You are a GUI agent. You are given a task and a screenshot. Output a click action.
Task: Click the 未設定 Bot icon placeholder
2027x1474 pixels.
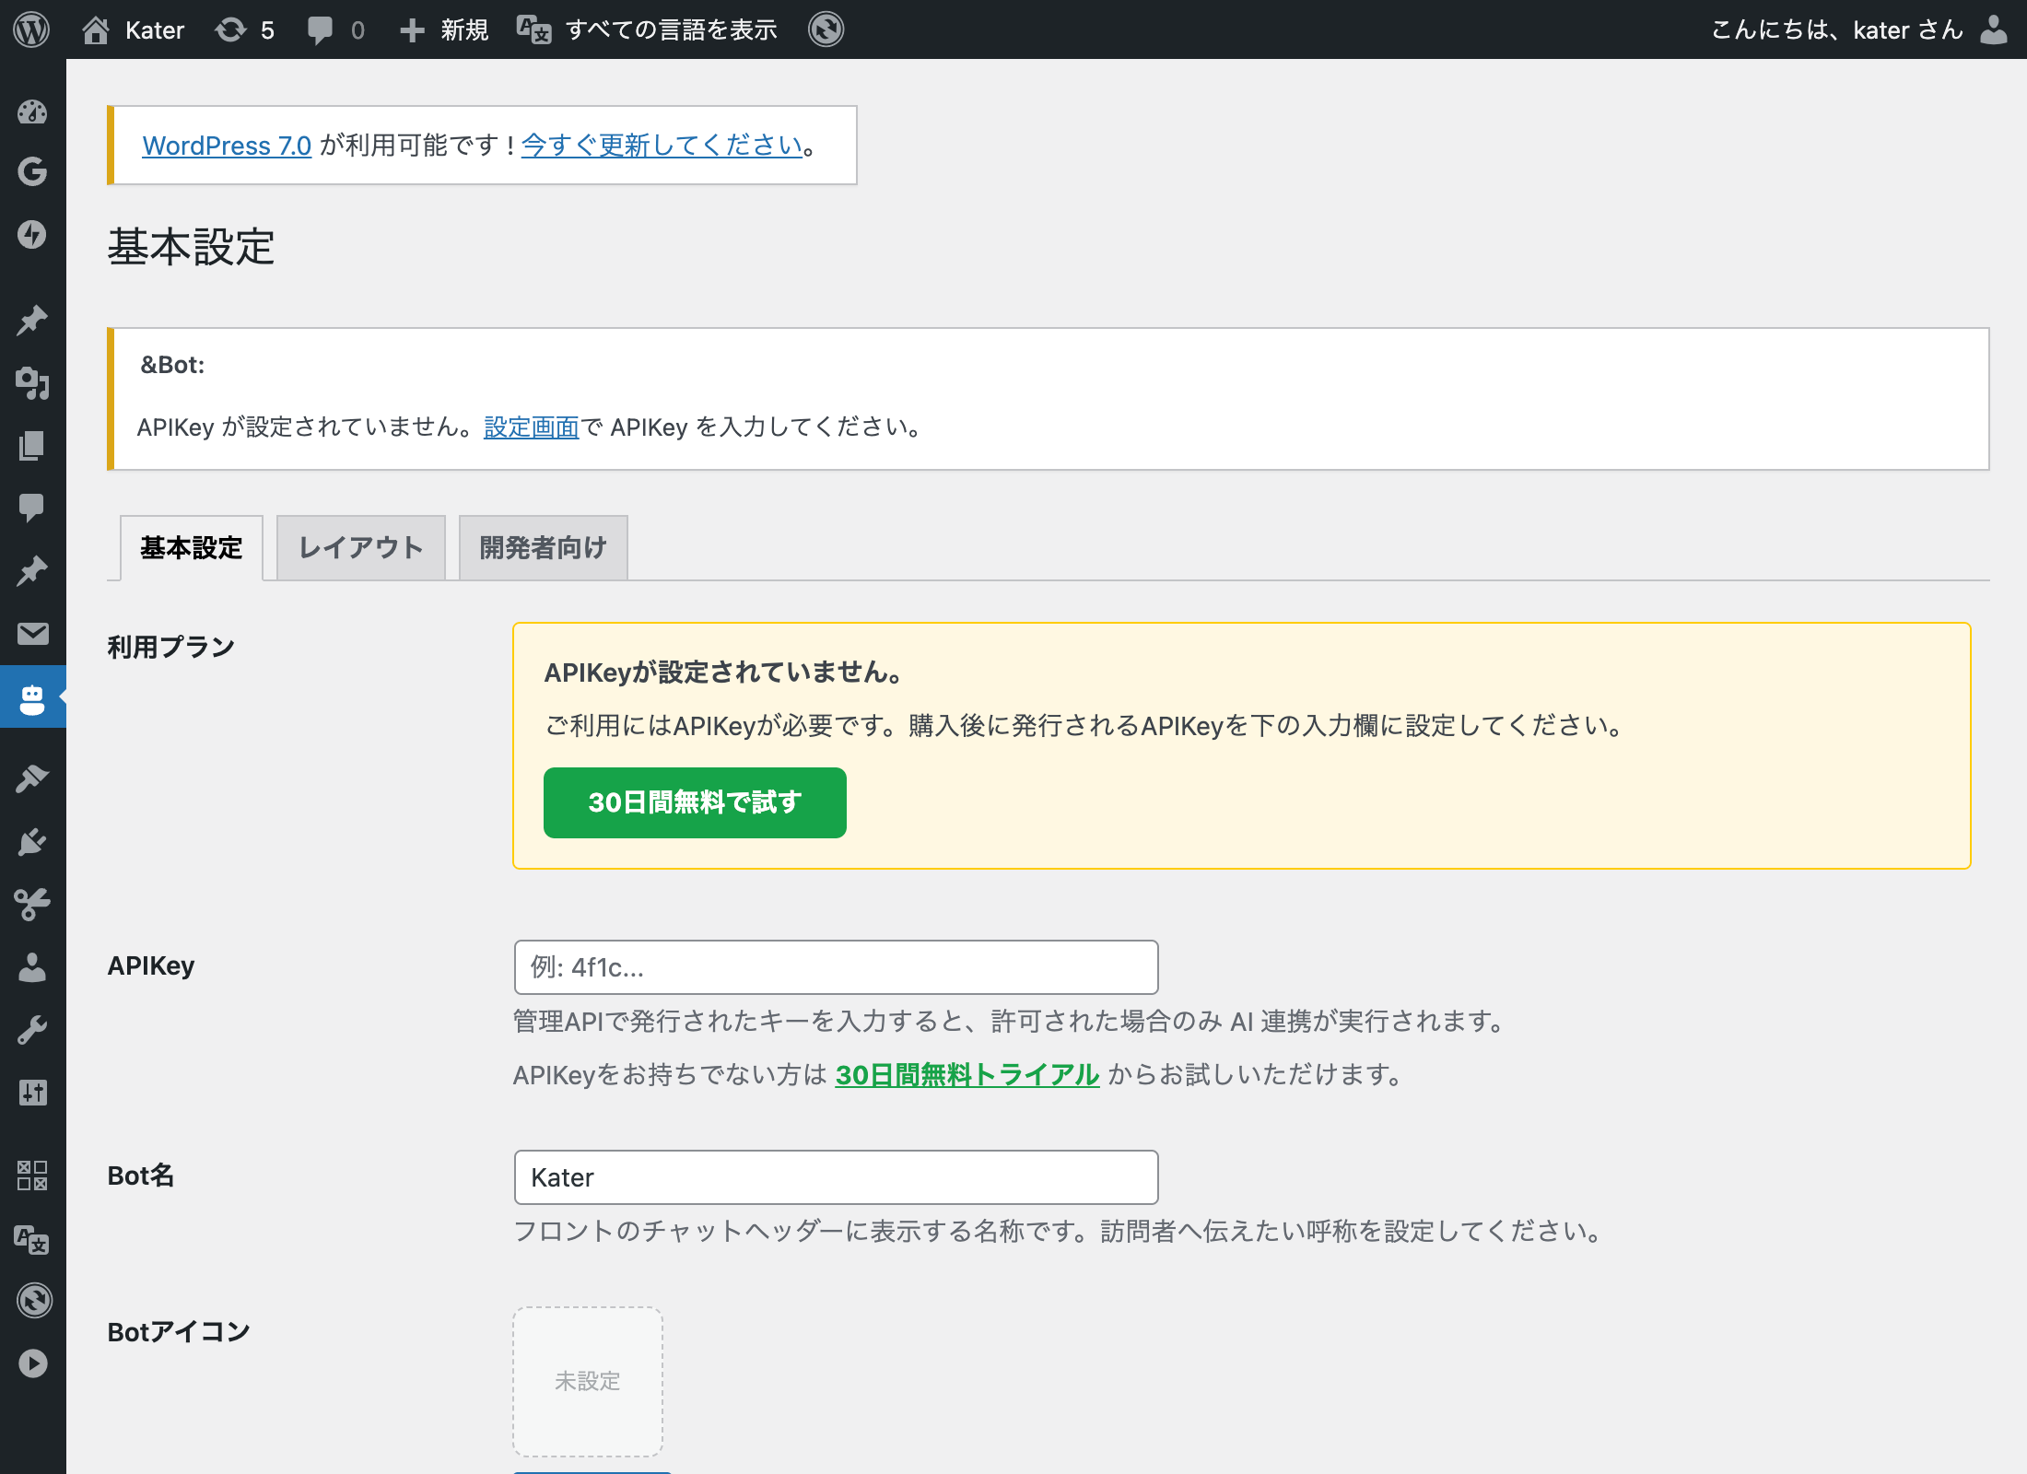[x=588, y=1382]
